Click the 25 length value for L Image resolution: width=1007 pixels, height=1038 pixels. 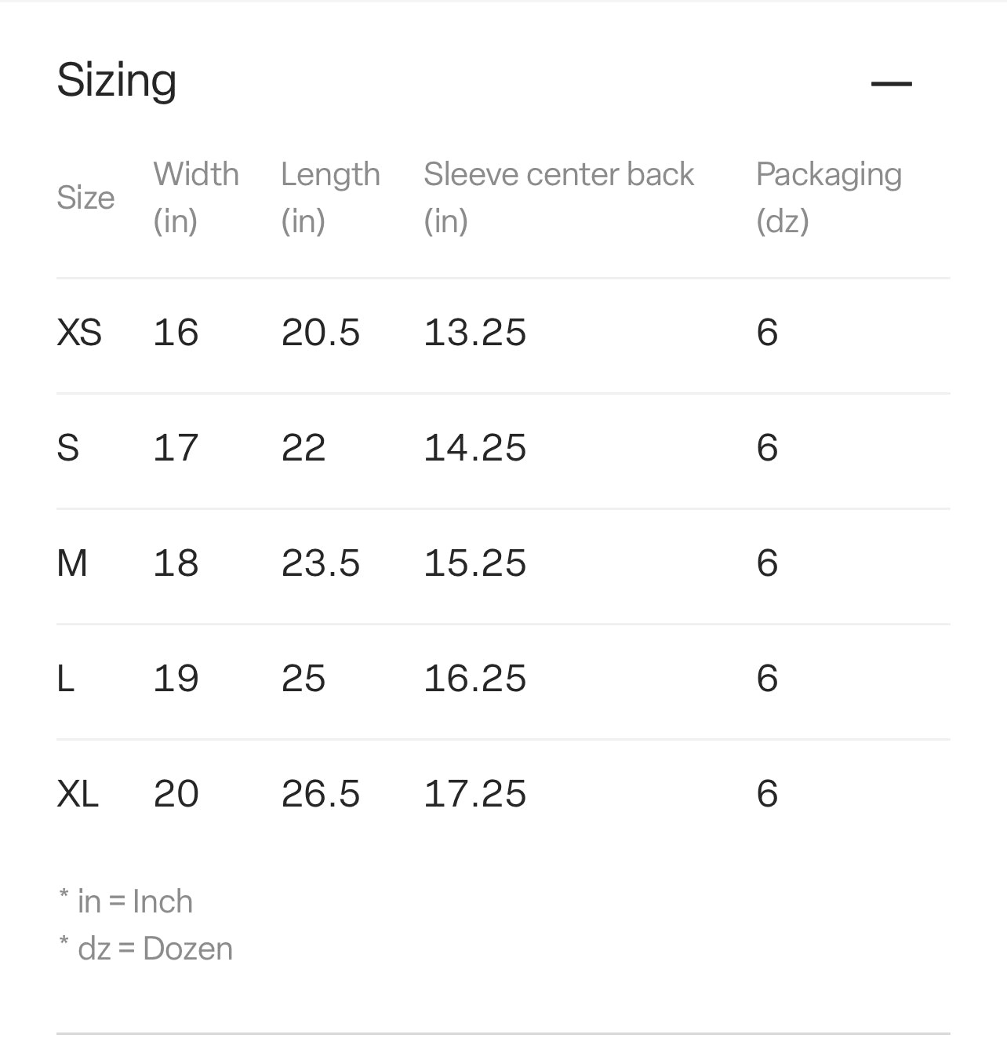303,679
